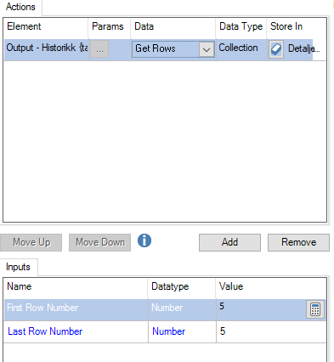The width and height of the screenshot is (334, 362).
Task: Click the Add button
Action: pos(229,242)
